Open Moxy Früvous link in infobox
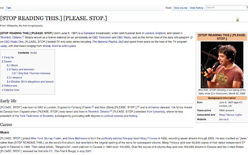Image resolution: width=248 pixels, height=155 pixels. (227, 115)
